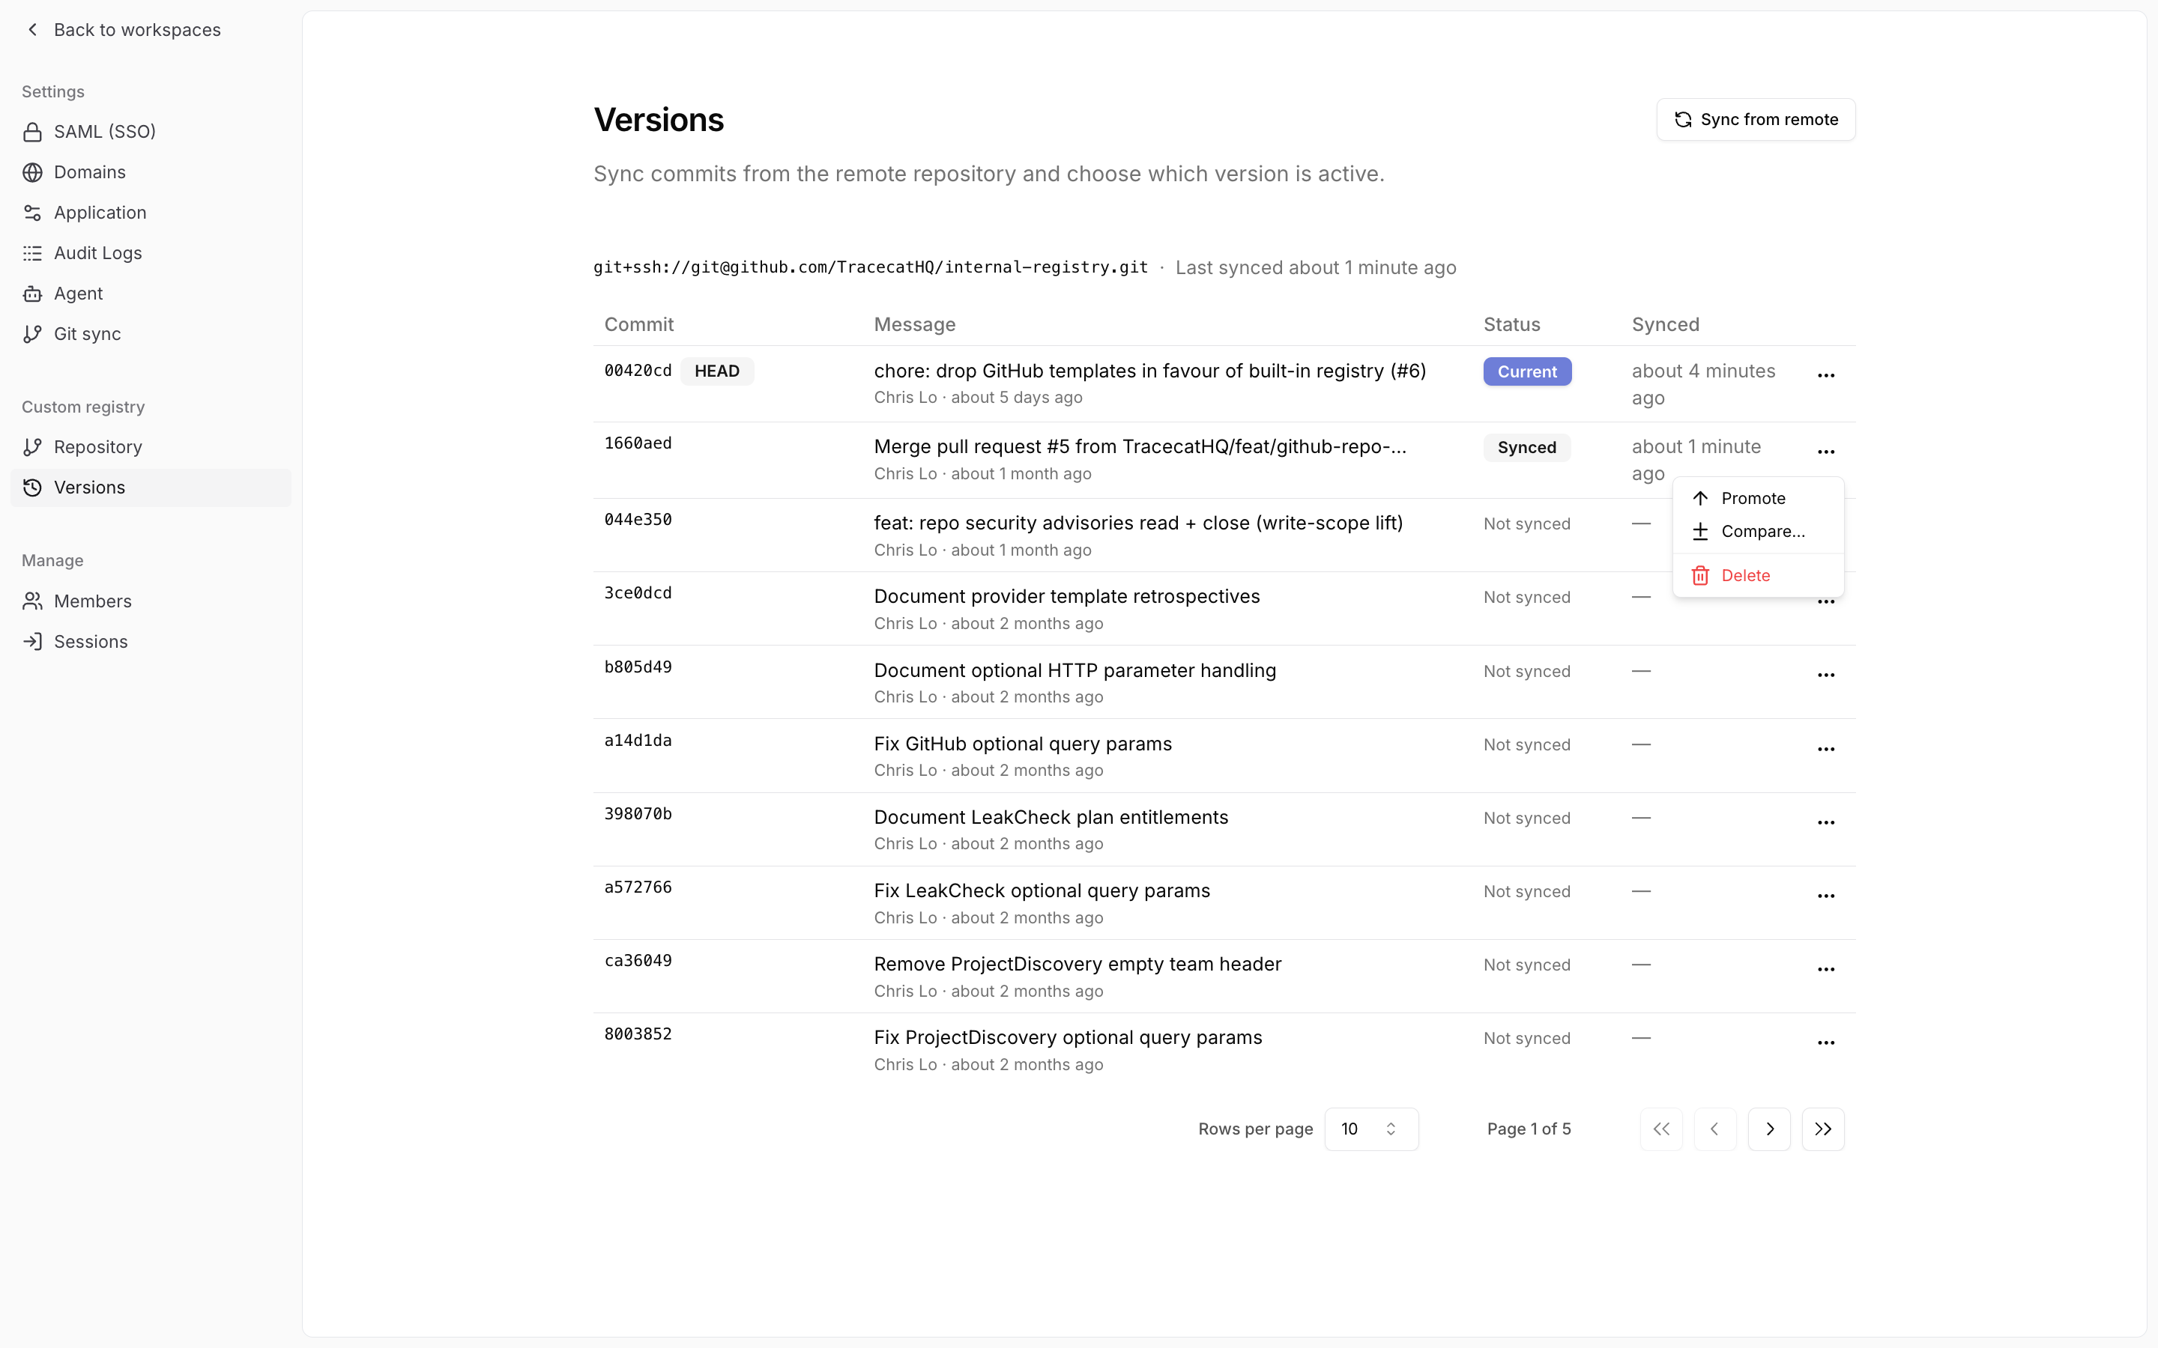Click the Application sliders icon
Image resolution: width=2158 pixels, height=1348 pixels.
33,212
